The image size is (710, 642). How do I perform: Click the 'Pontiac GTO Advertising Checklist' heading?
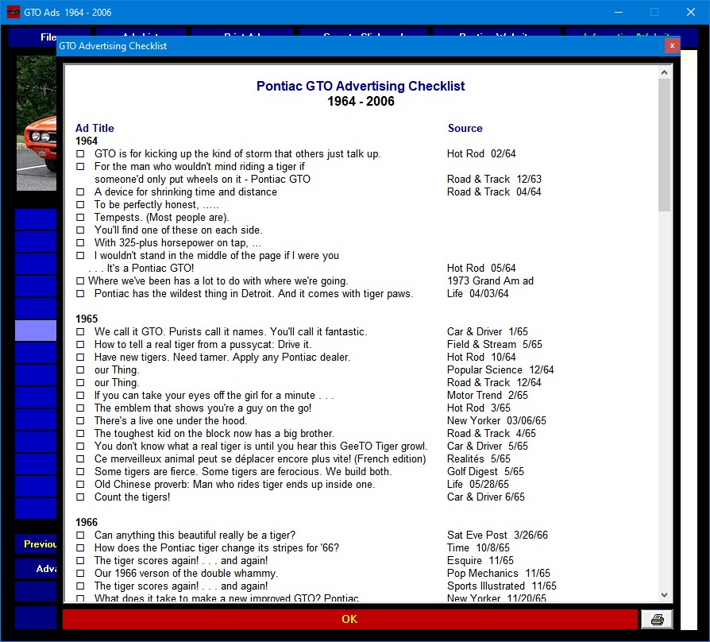tap(361, 86)
